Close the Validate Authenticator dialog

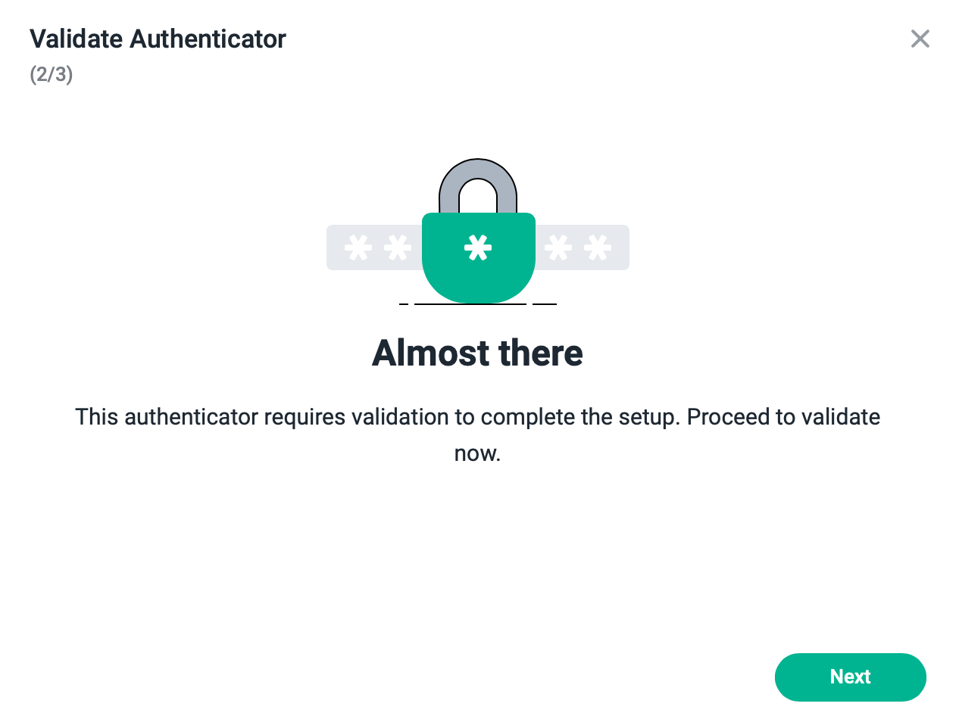point(920,39)
